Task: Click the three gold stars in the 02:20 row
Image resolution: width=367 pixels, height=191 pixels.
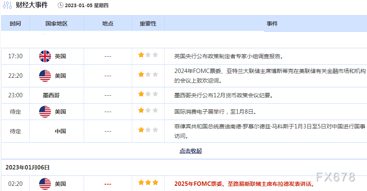Action: click(148, 182)
